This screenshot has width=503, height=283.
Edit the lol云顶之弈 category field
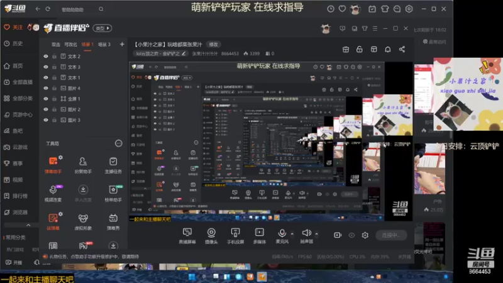tap(160, 53)
